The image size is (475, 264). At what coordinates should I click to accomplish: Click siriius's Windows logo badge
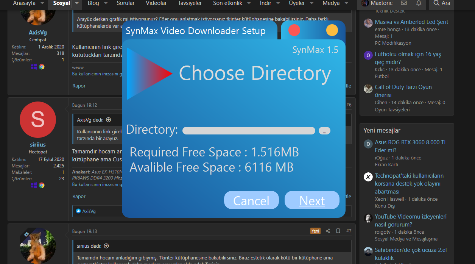(34, 185)
